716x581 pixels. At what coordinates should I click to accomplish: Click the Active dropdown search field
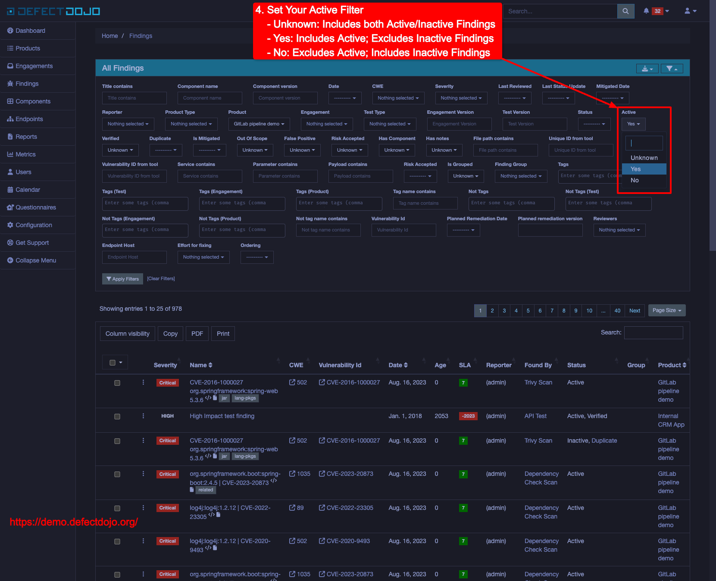click(644, 143)
